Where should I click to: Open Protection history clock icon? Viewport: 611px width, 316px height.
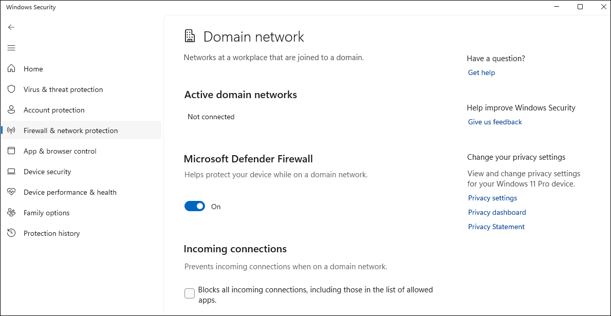[x=11, y=233]
